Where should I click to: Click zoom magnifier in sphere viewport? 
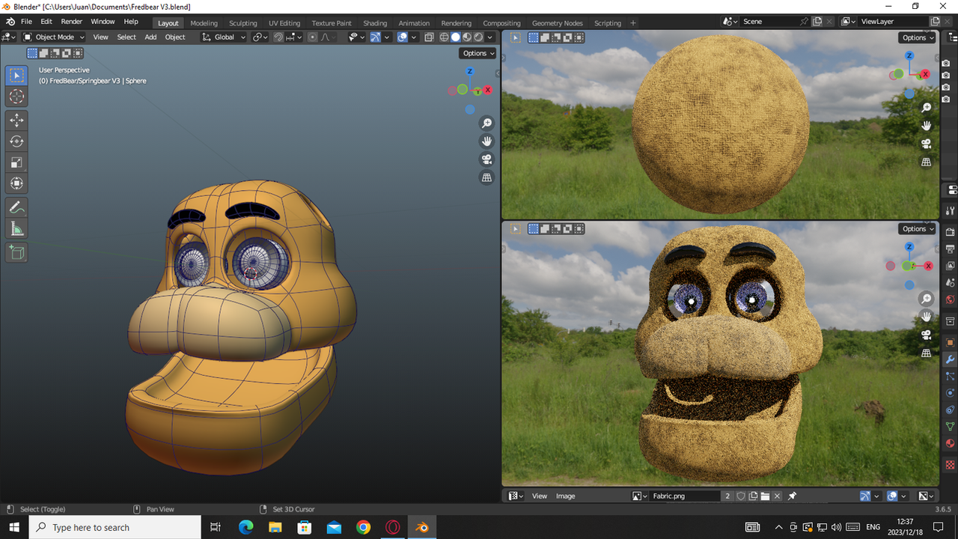pyautogui.click(x=927, y=108)
